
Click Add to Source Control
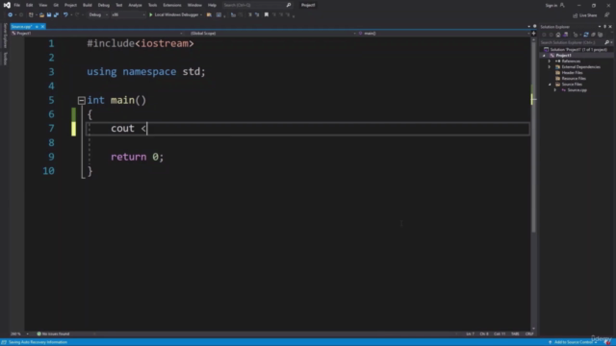click(573, 342)
